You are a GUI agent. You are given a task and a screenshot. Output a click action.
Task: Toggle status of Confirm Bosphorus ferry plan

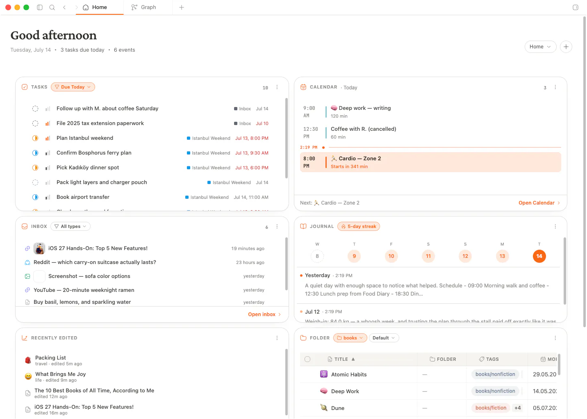click(x=35, y=153)
